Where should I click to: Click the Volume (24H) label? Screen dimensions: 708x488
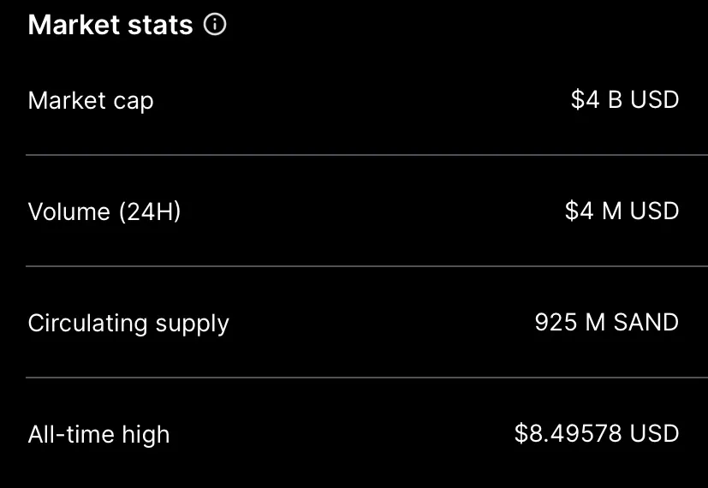pos(104,211)
